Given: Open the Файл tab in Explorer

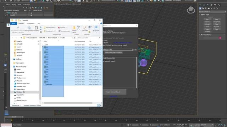Looking at the screenshot, I should click(13, 24).
